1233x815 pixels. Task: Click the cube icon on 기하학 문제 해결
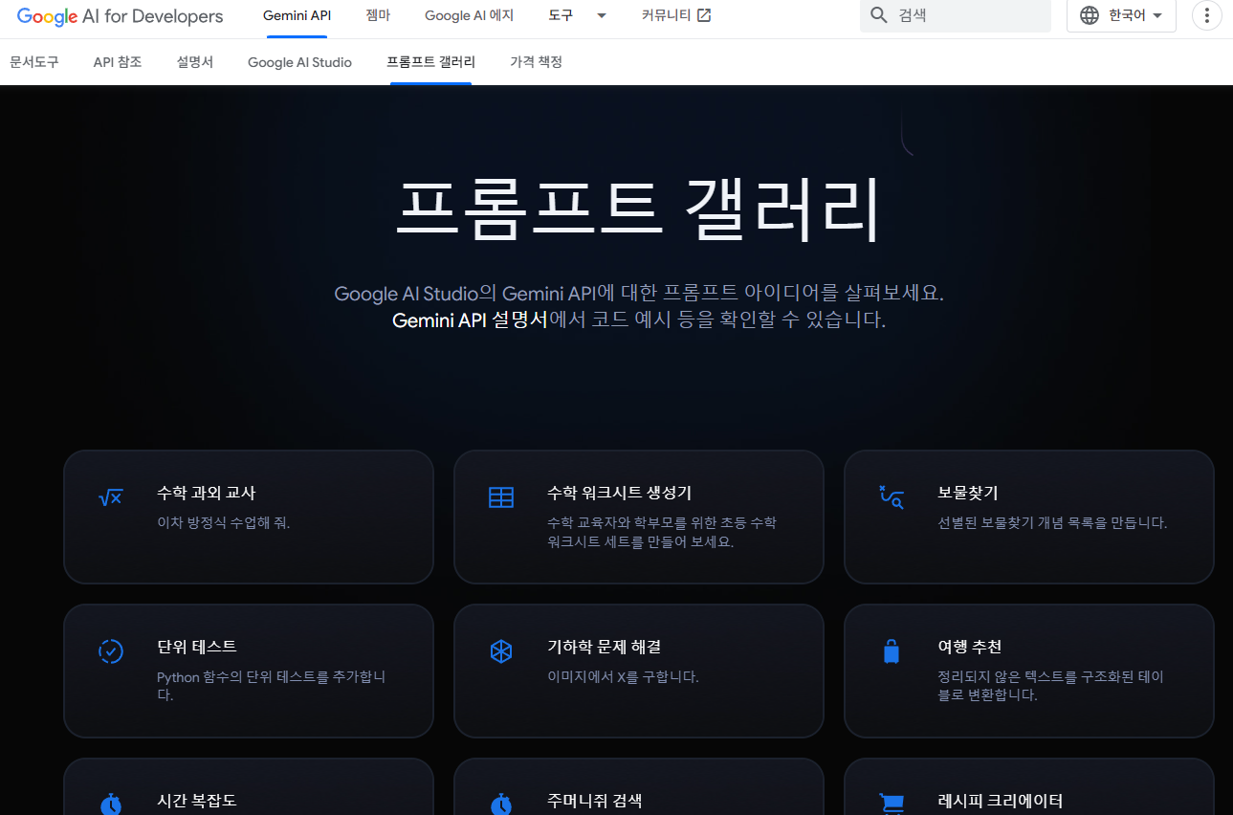501,651
